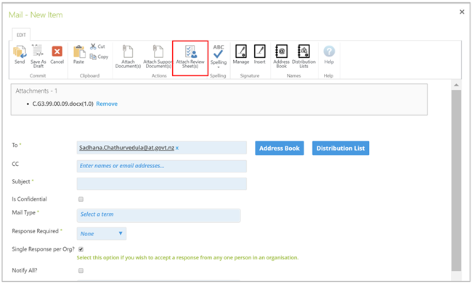Cut the selected text
This screenshot has width=472, height=284.
click(x=97, y=46)
